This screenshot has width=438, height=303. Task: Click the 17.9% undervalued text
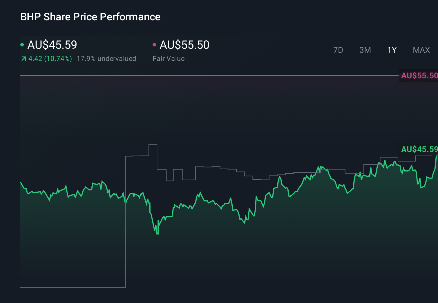click(x=106, y=59)
